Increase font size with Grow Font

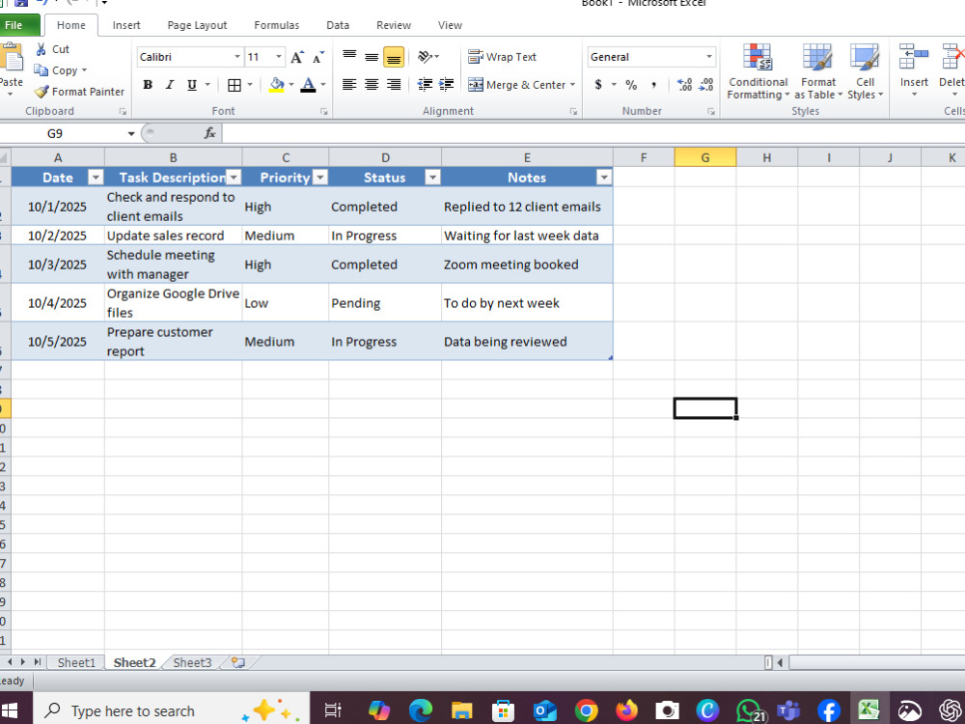pos(297,57)
